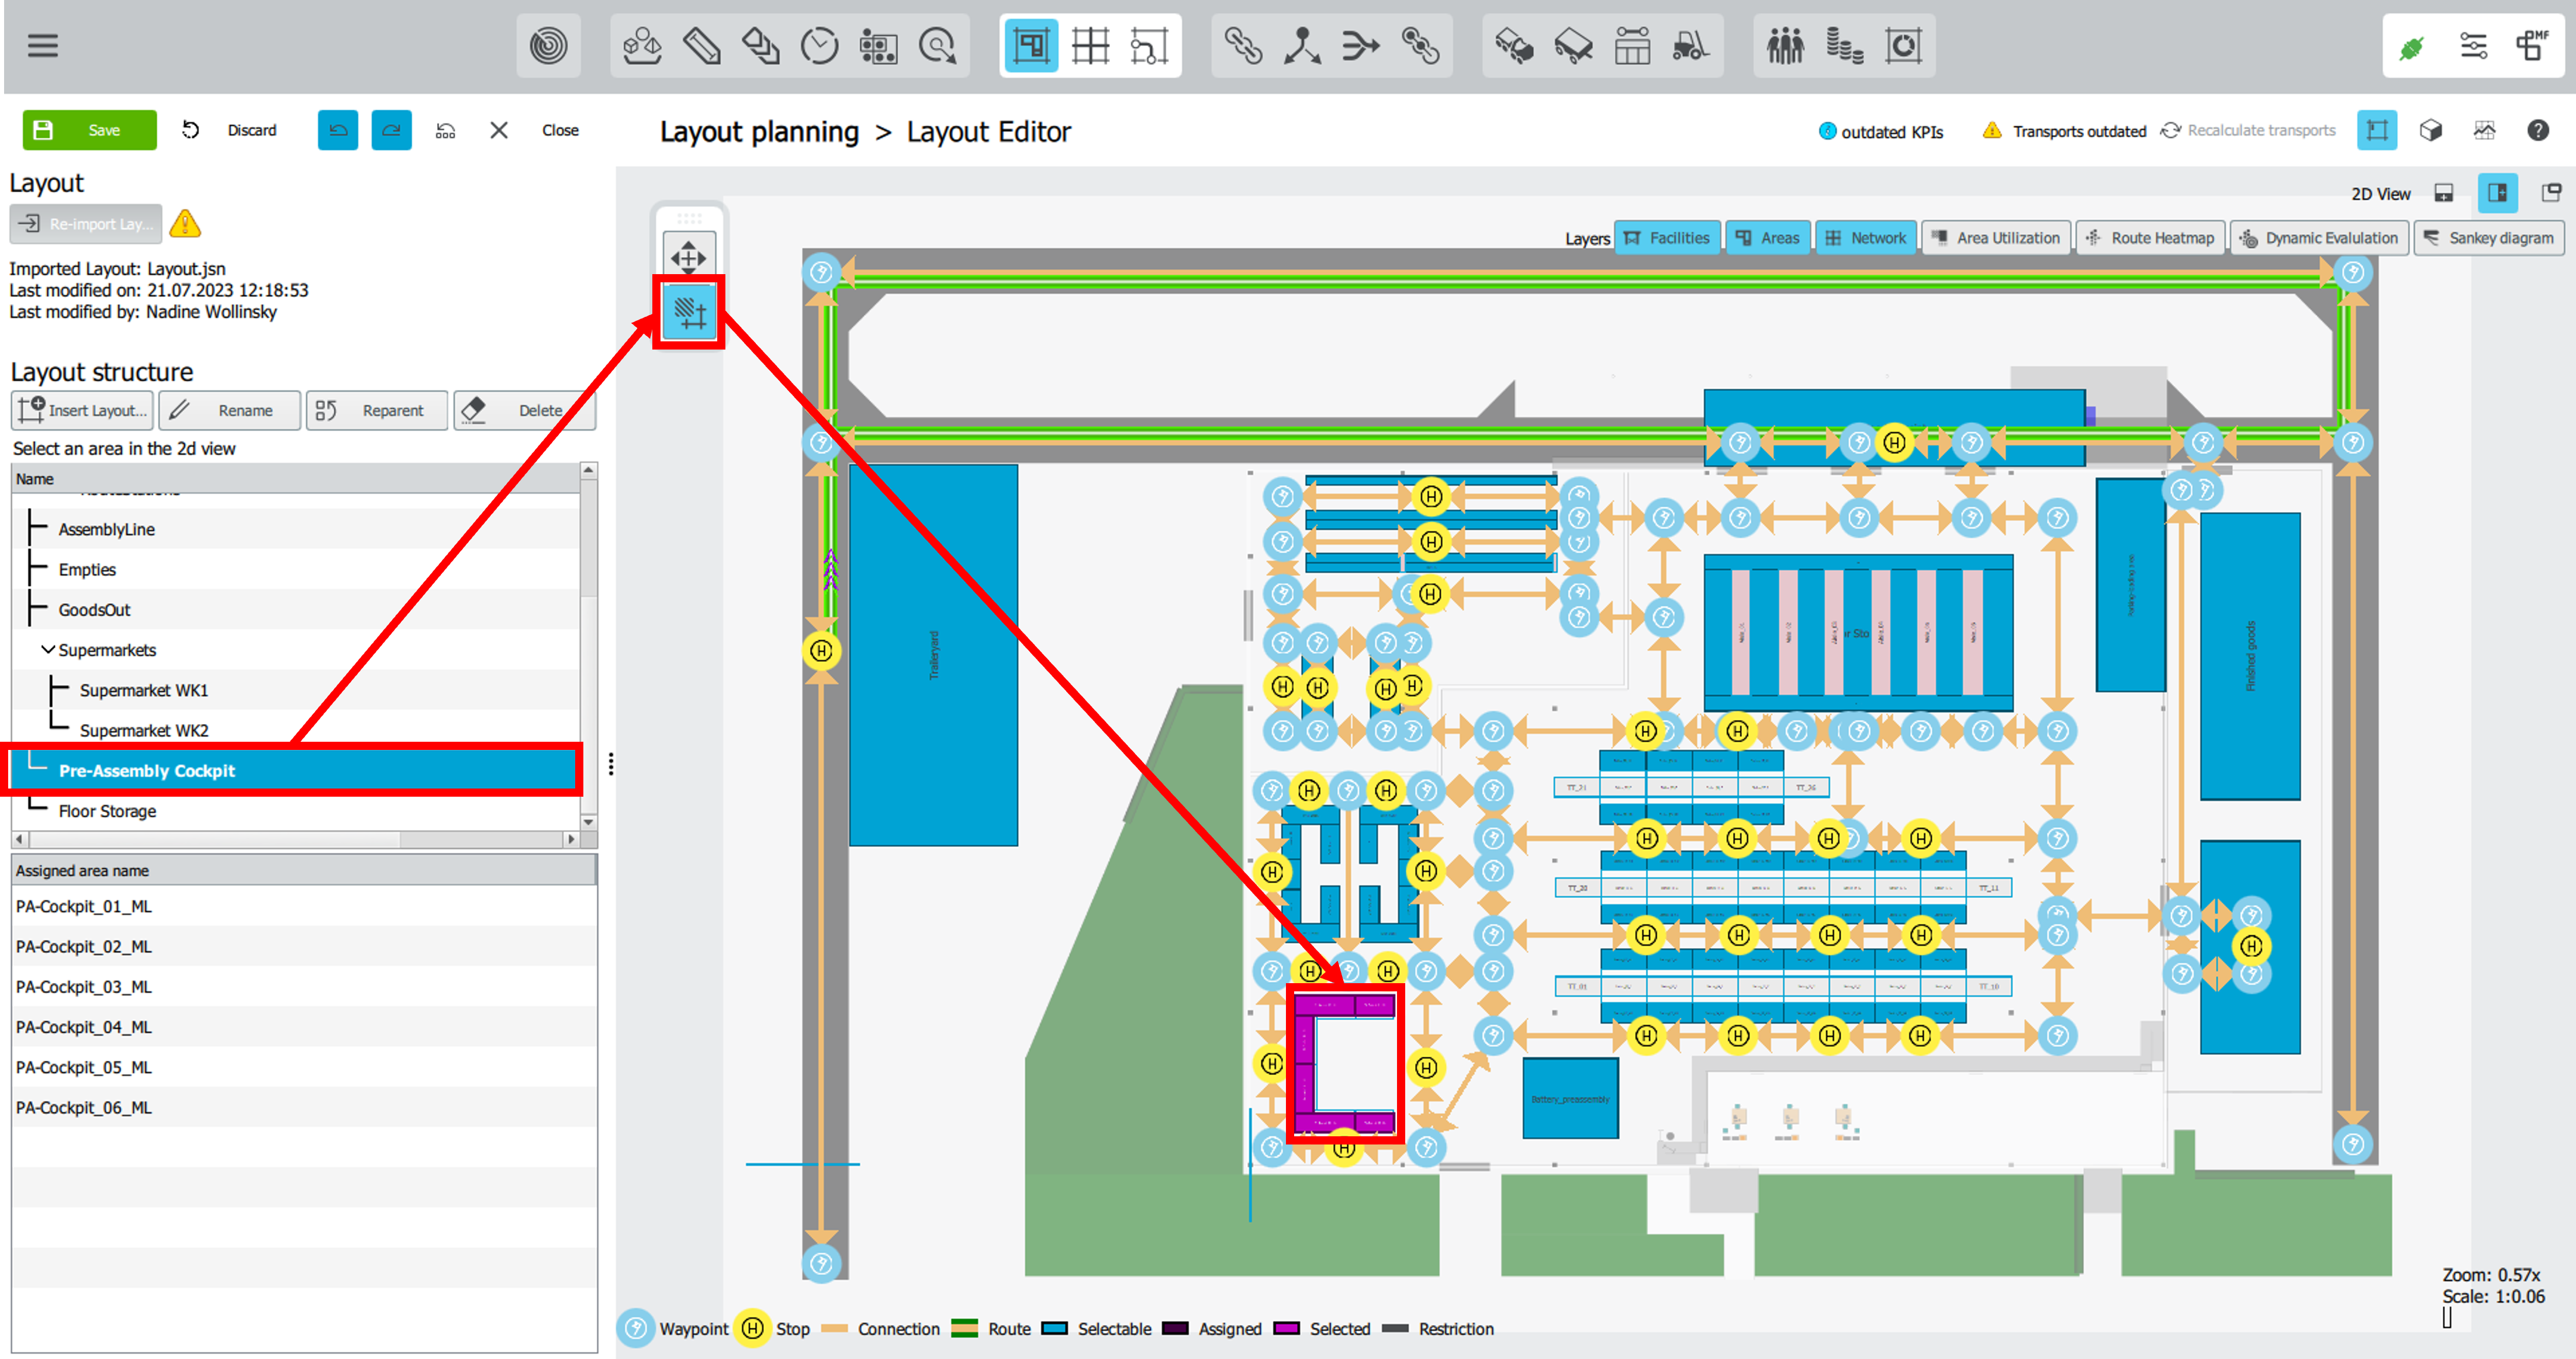Click the Name column header
Viewport: 2576px width, 1359px height.
[x=295, y=479]
